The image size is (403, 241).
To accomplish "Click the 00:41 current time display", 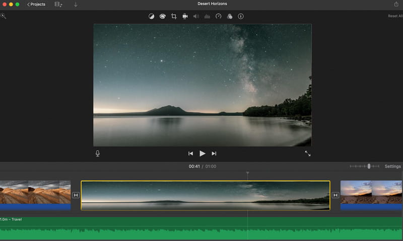I will pos(194,167).
